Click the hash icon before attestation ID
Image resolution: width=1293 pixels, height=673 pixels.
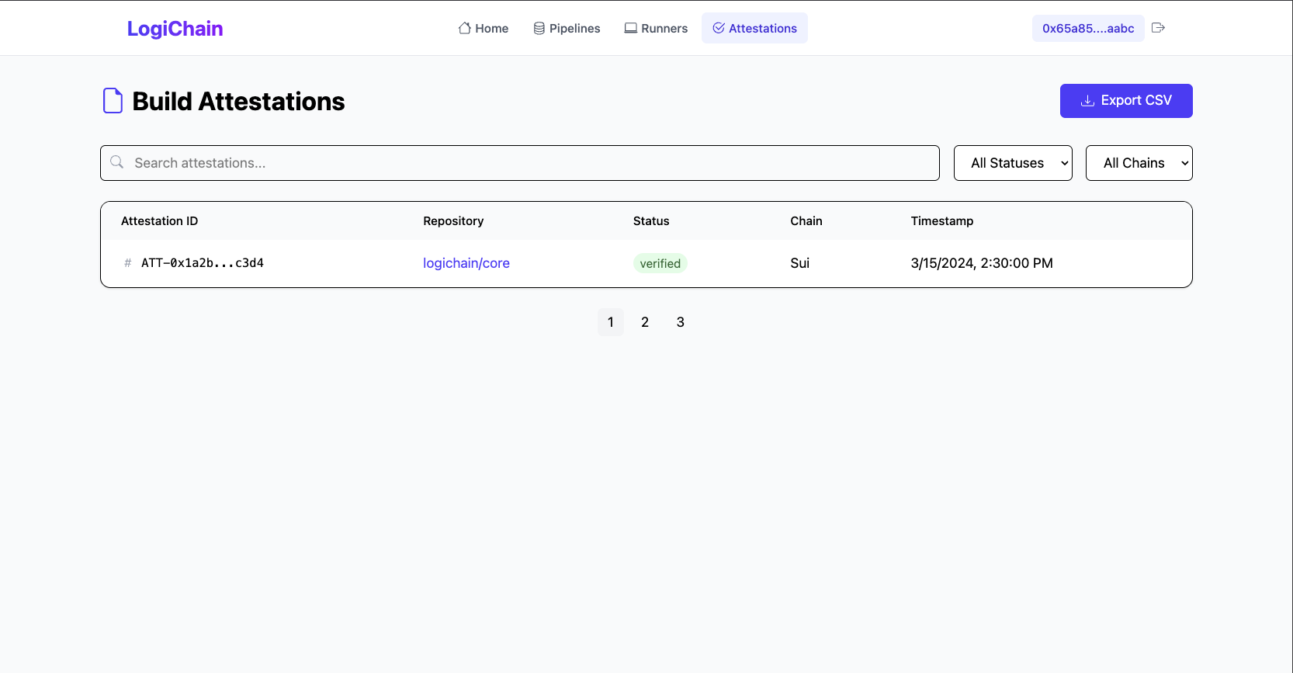click(x=128, y=263)
